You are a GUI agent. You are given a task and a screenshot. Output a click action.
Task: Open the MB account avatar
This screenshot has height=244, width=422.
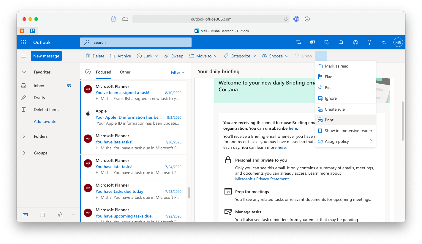click(x=398, y=43)
